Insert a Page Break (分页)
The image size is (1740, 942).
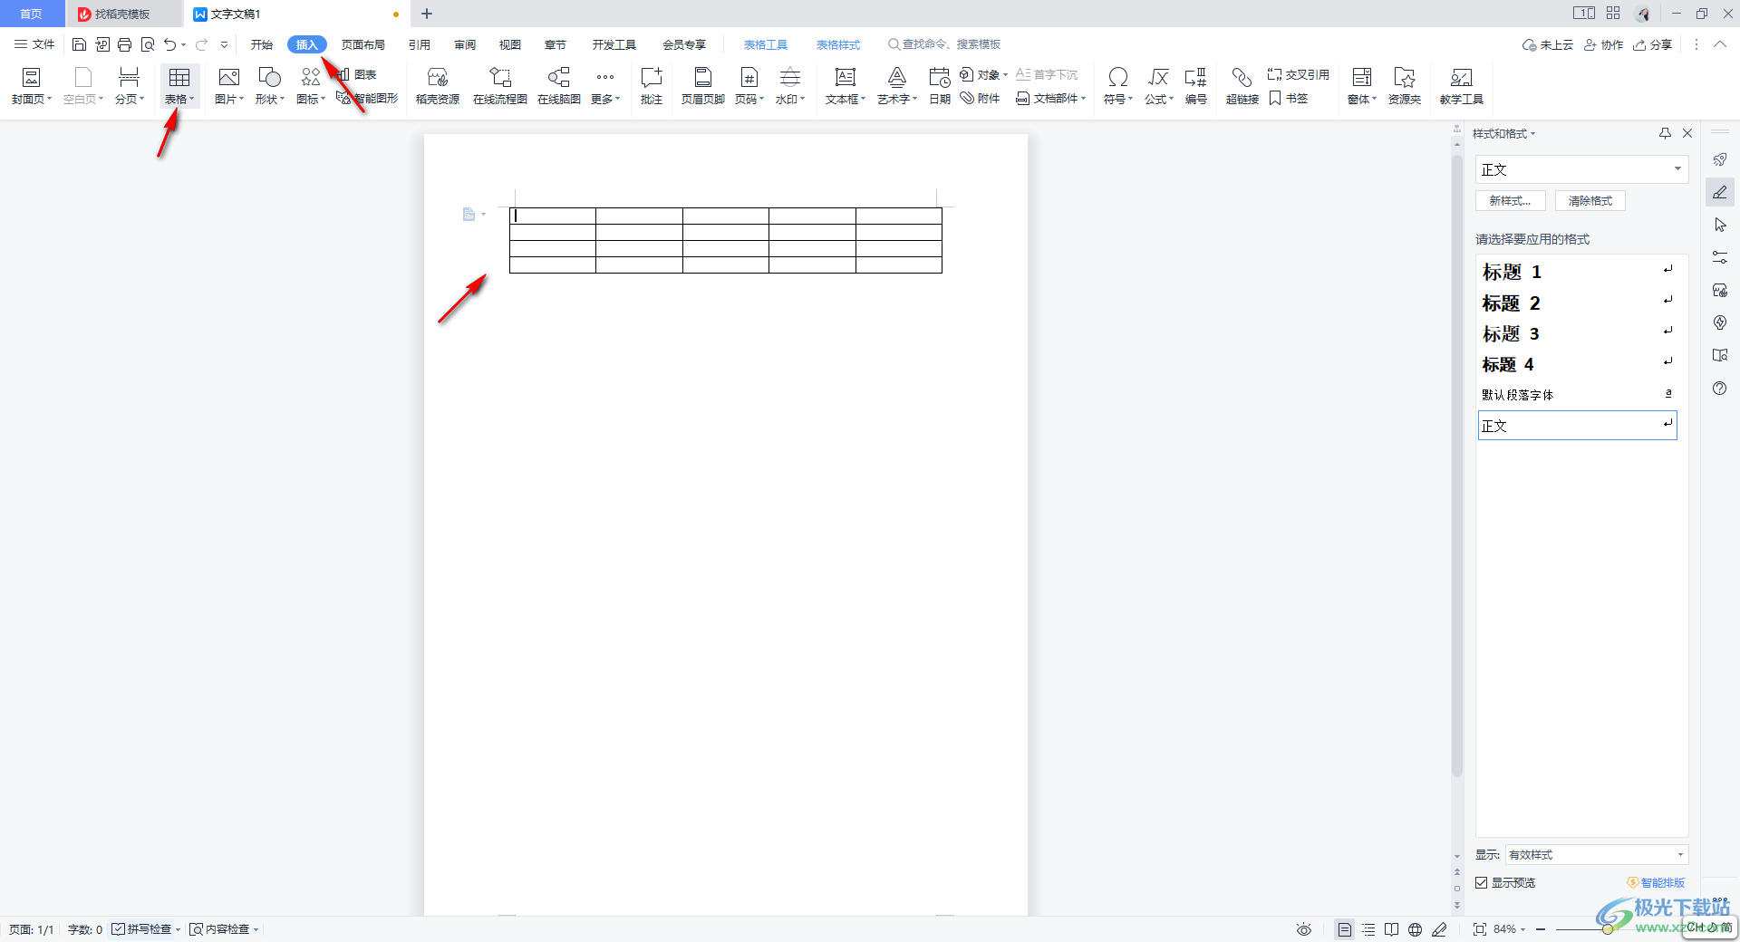(129, 86)
